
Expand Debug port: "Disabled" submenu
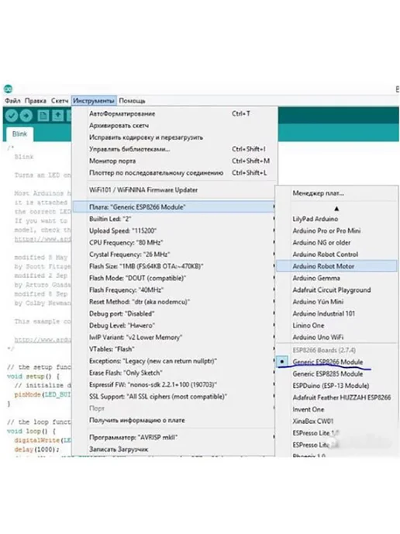tap(174, 314)
